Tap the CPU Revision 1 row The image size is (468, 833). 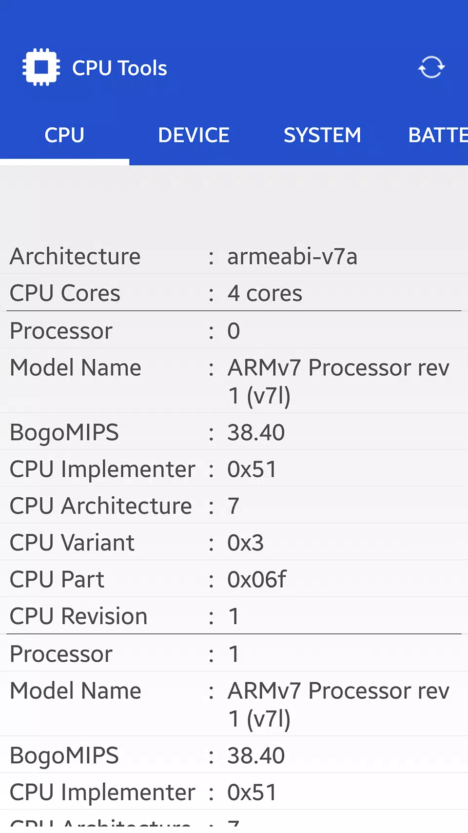click(234, 615)
